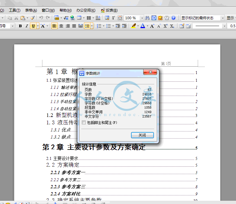The width and height of the screenshot is (236, 204).
Task: Open line spacing options arrow
Action: [92, 26]
